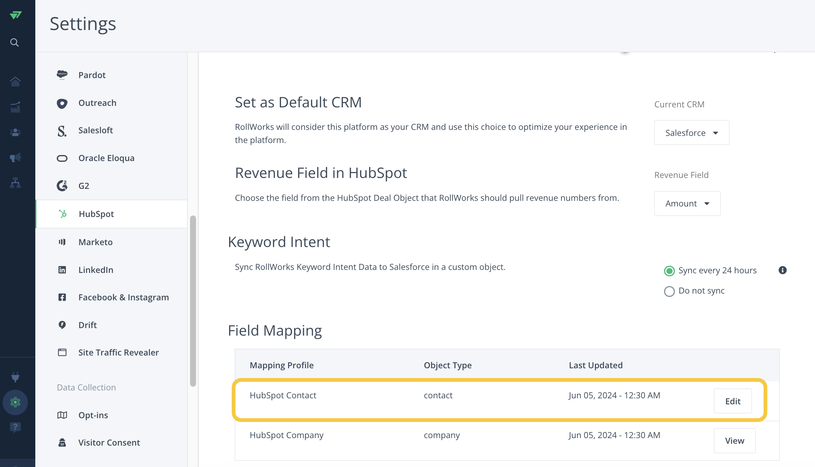Click the Last Updated column header

point(595,365)
